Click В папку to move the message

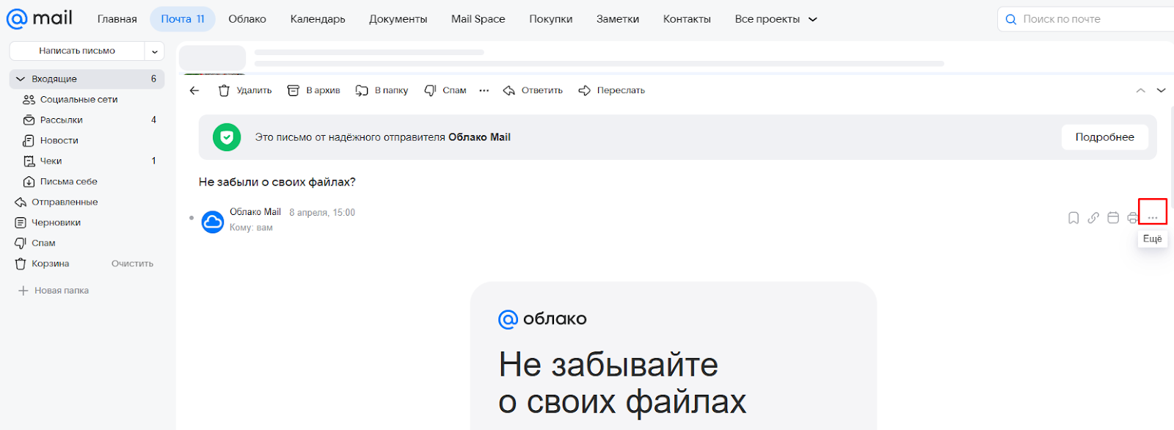[382, 90]
